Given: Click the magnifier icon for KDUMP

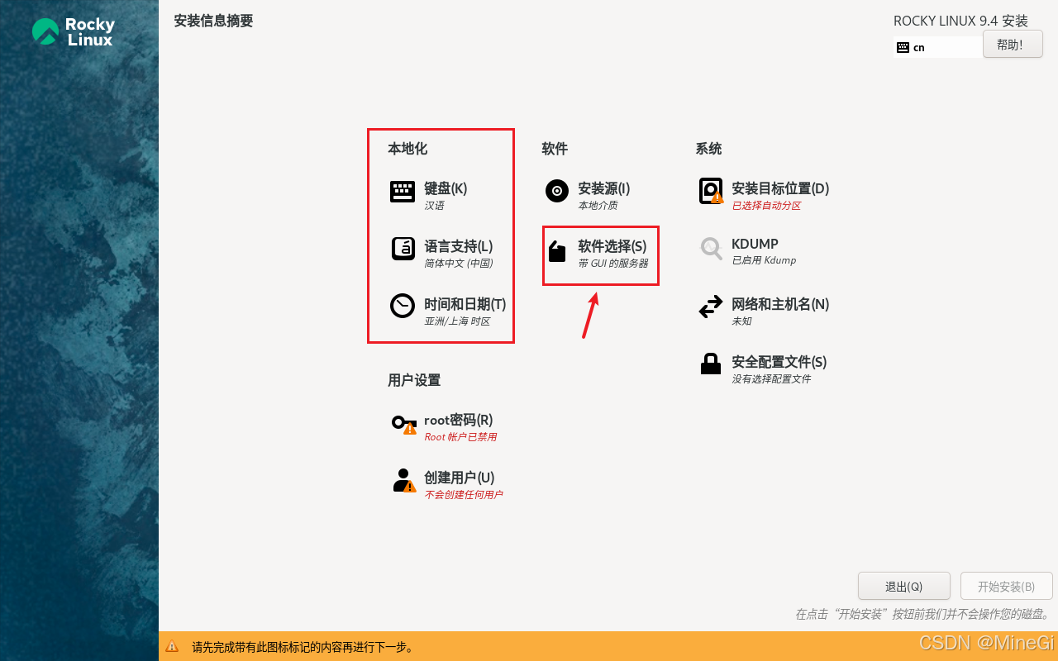Looking at the screenshot, I should tap(711, 248).
